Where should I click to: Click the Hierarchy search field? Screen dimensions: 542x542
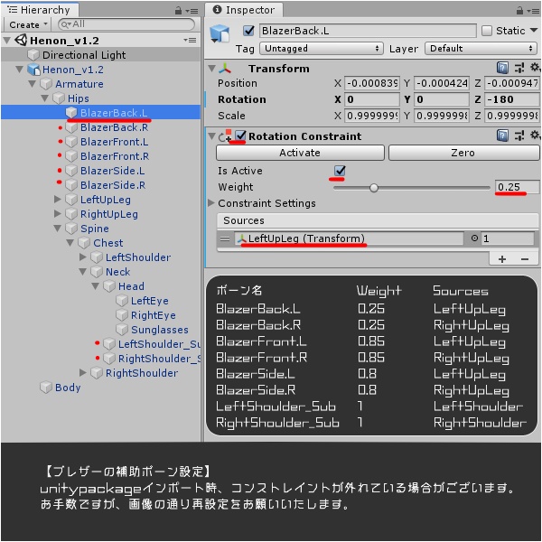[x=126, y=24]
